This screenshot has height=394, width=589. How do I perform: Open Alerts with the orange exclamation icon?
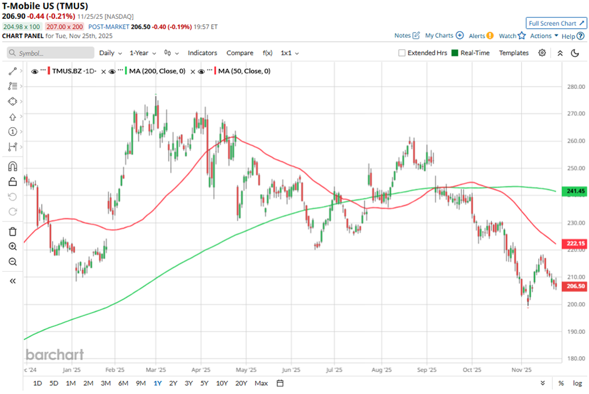490,36
